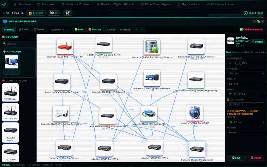Zoom in with the plus button

[x=136, y=30]
